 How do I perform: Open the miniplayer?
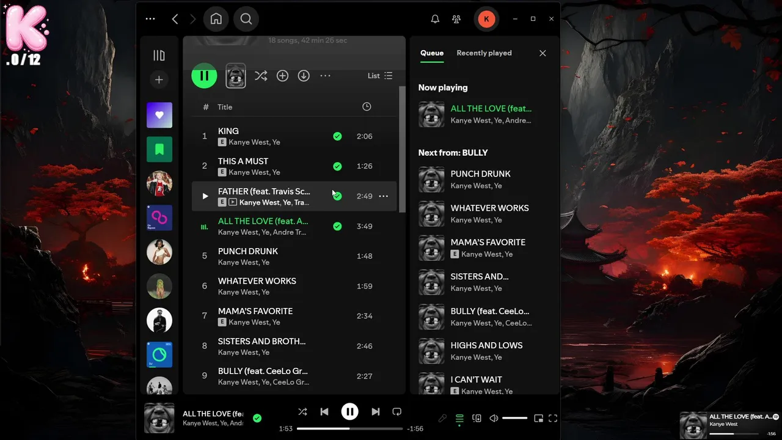538,419
